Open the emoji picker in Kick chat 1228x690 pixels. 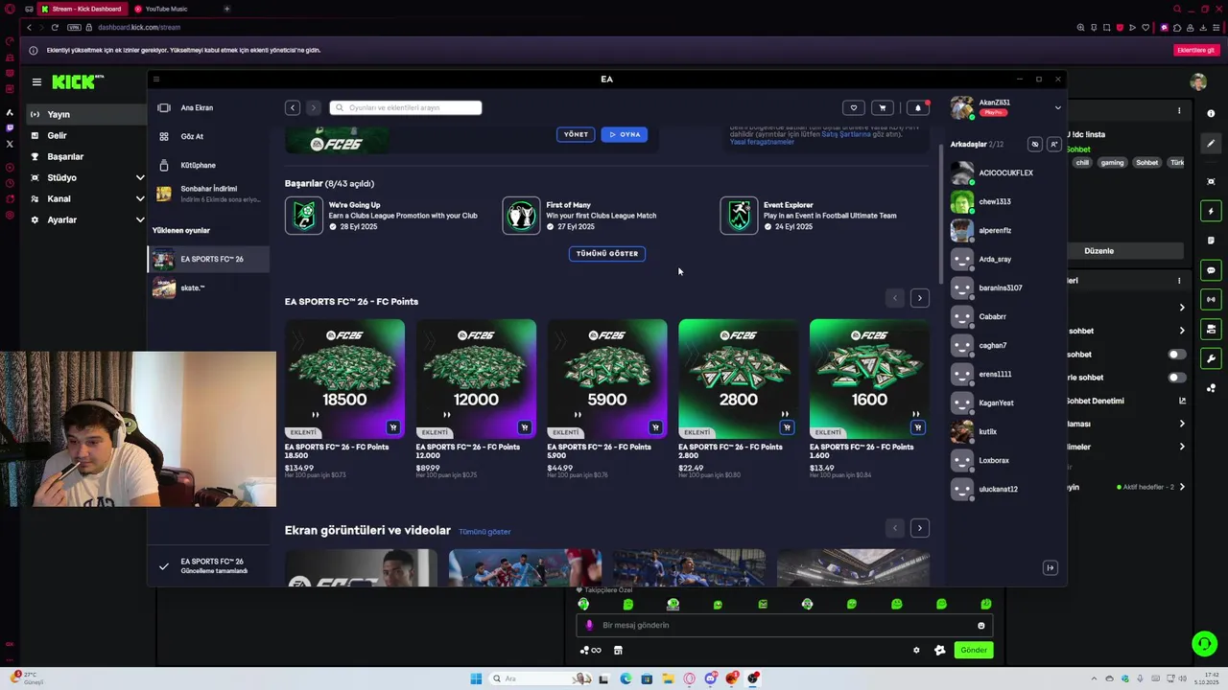point(980,625)
